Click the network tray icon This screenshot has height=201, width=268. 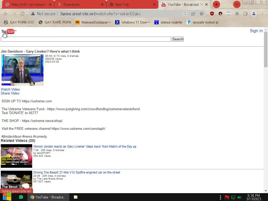pos(233,197)
